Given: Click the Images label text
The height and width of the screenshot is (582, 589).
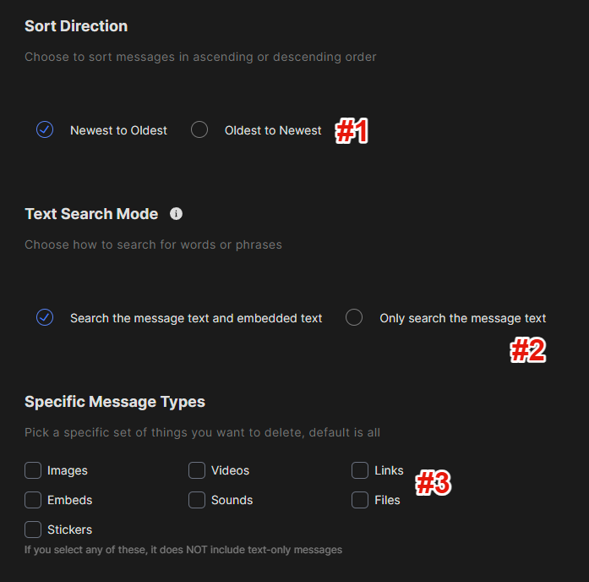Looking at the screenshot, I should pyautogui.click(x=68, y=470).
